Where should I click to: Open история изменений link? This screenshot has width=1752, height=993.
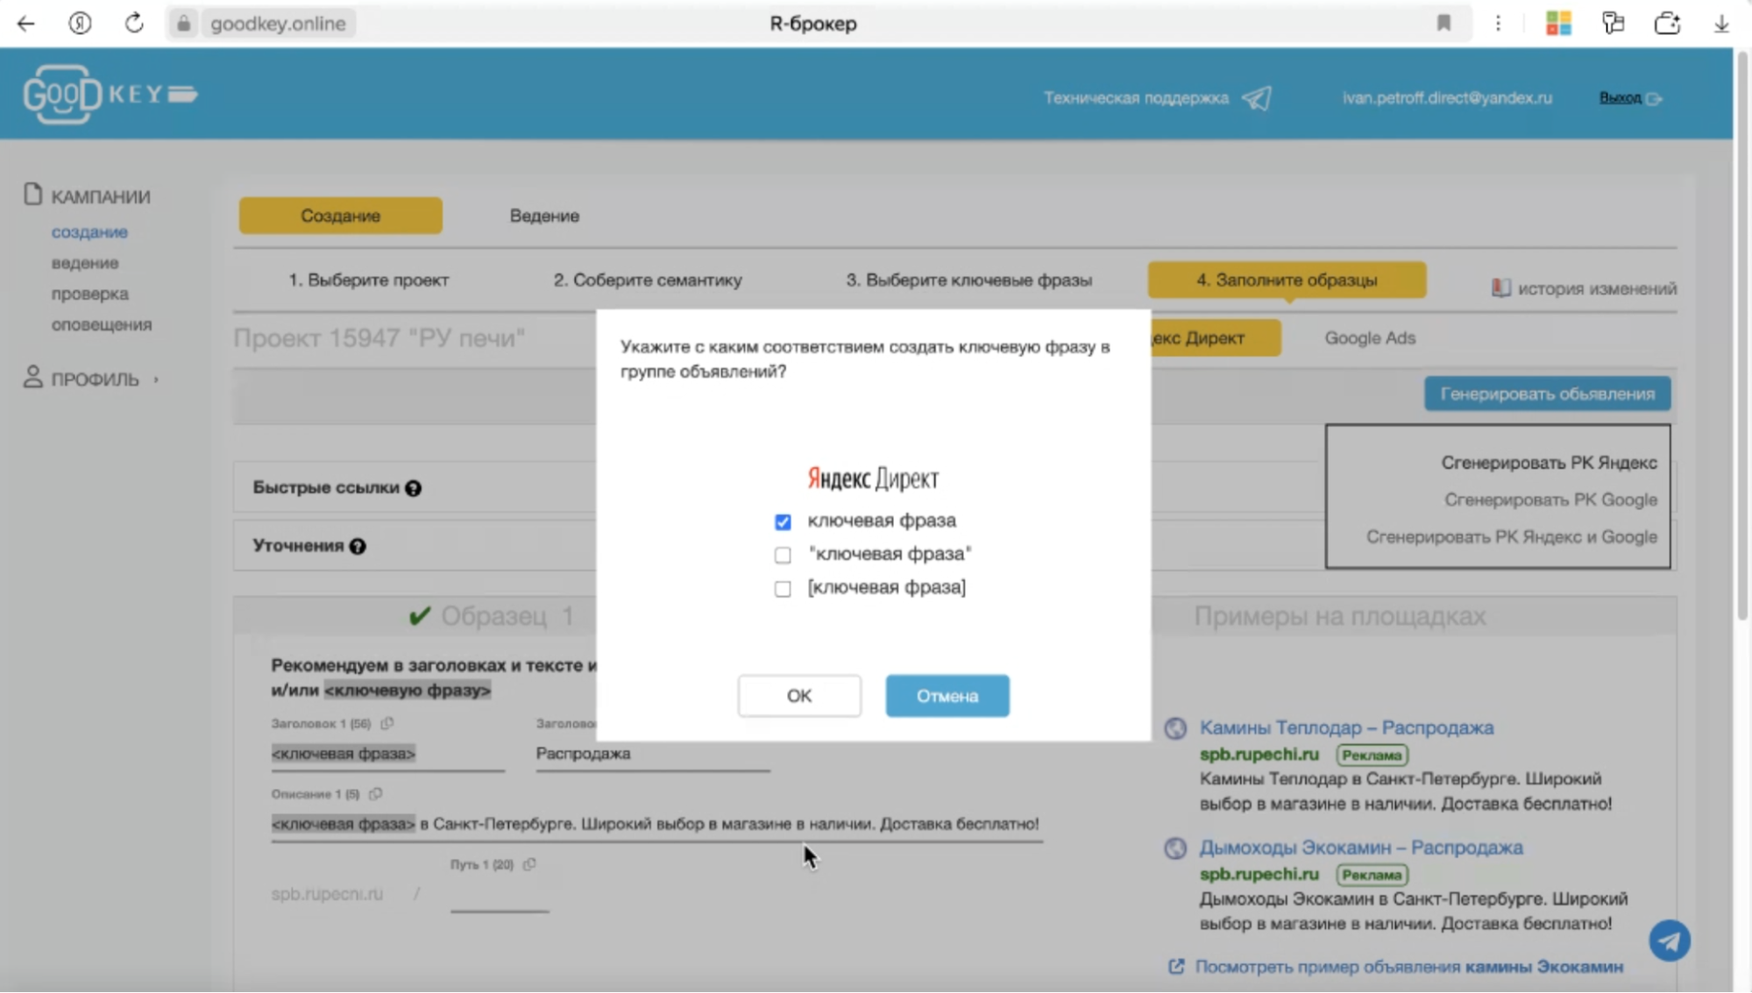(x=1597, y=289)
